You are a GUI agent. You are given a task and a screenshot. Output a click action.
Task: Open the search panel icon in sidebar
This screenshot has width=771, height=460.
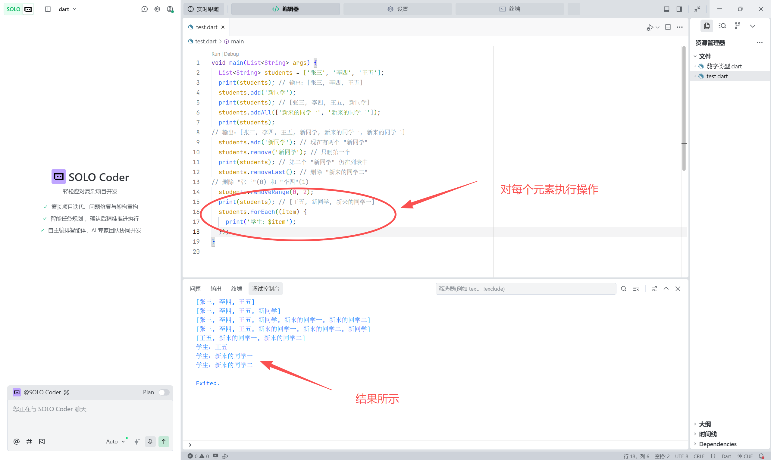pyautogui.click(x=722, y=26)
